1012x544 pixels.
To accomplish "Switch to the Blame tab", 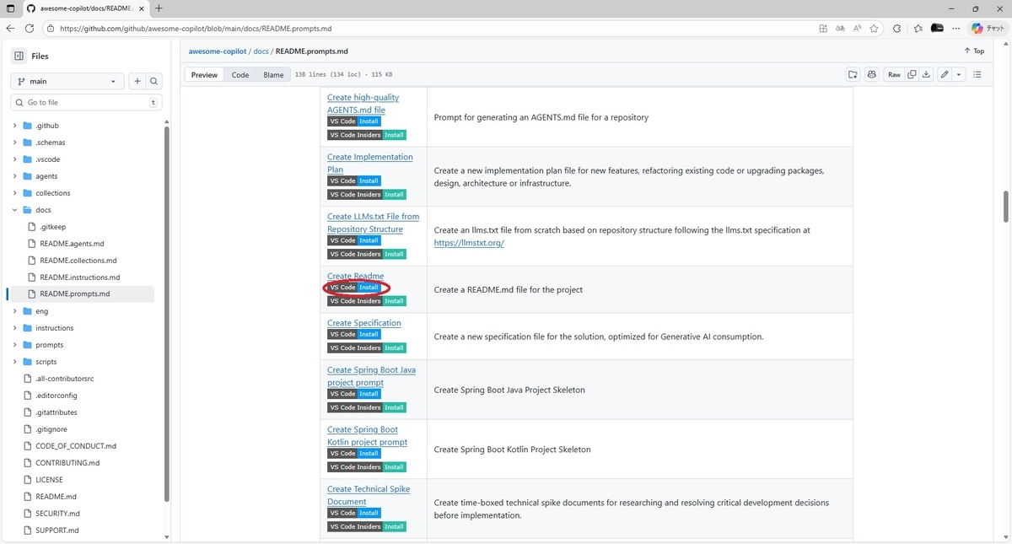I will (273, 74).
